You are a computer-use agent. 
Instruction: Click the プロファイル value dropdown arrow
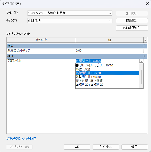tap(141, 61)
